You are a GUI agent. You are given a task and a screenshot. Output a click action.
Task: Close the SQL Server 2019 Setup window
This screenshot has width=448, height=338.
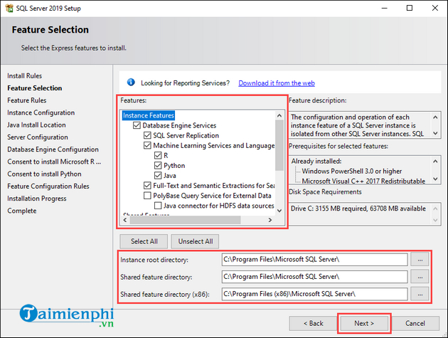[435, 8]
